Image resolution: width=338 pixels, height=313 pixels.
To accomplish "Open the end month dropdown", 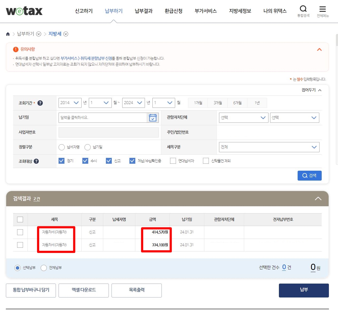I will [x=164, y=103].
